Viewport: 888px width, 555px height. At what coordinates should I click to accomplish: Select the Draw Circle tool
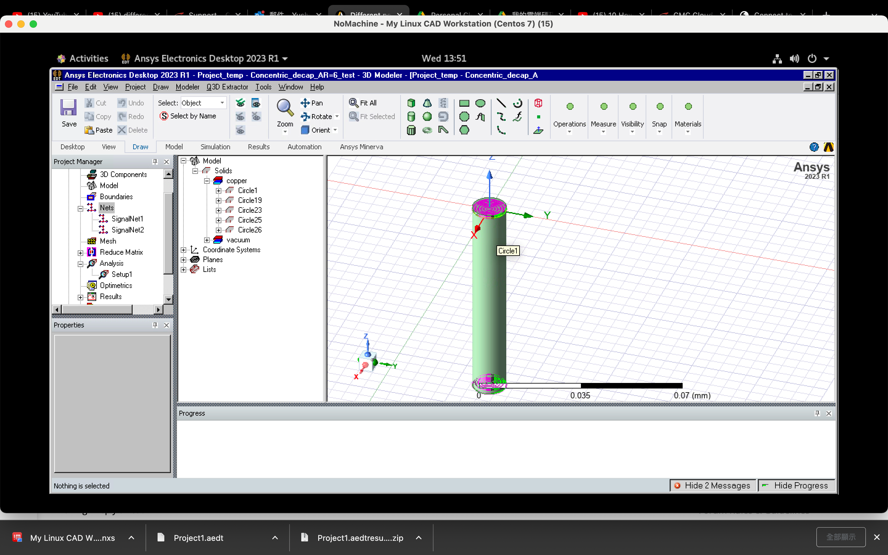pyautogui.click(x=464, y=117)
